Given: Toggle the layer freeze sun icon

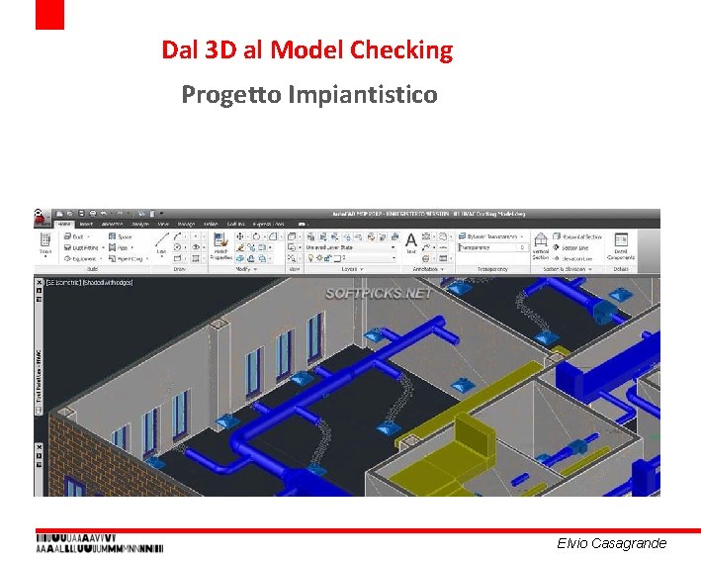Looking at the screenshot, I should tap(319, 258).
